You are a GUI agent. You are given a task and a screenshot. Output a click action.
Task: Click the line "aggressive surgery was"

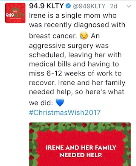[69, 46]
